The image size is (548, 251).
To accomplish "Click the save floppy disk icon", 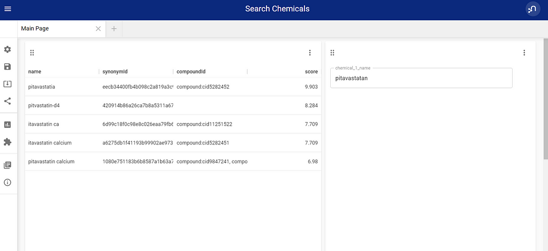I will [x=7, y=66].
